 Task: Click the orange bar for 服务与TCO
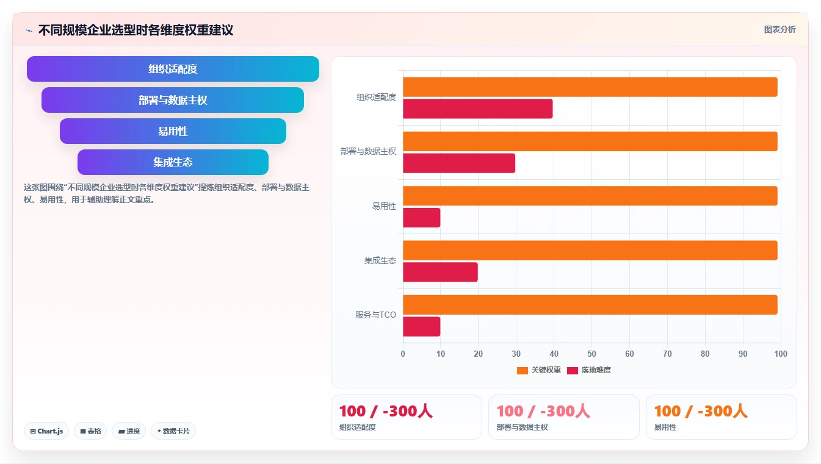pos(590,305)
